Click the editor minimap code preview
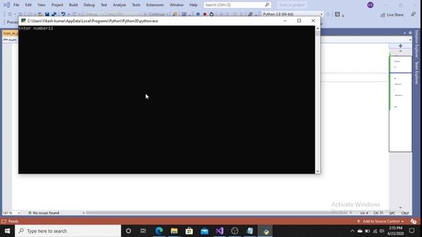This screenshot has width=422, height=237. (x=400, y=104)
